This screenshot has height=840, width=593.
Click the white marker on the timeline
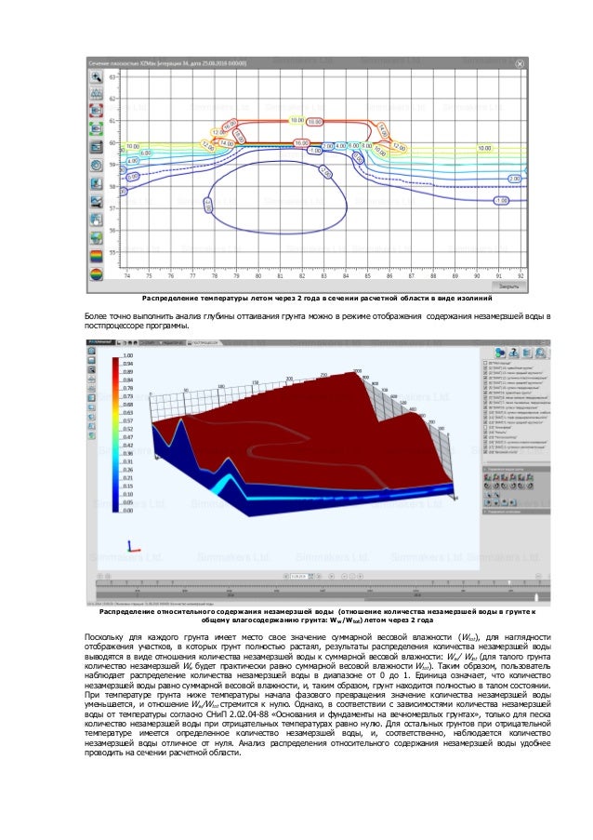click(537, 597)
